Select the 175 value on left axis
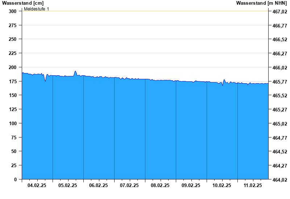Image resolution: width=290 pixels, height=199 pixels. tap(13, 81)
